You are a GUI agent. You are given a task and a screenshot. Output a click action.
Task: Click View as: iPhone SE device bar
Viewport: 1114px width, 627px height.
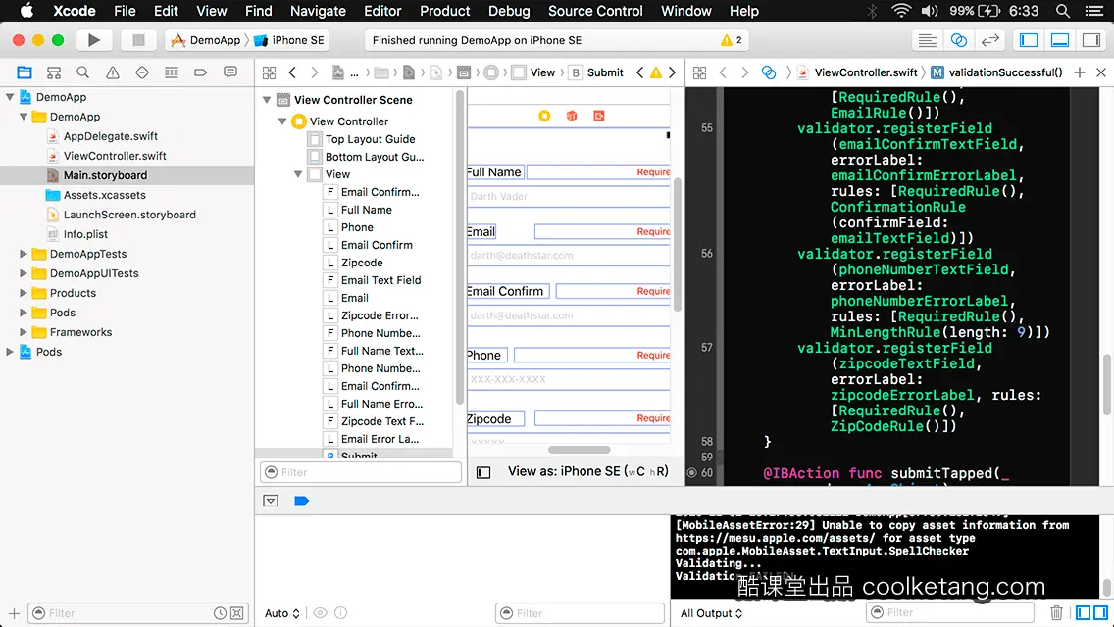(x=588, y=471)
